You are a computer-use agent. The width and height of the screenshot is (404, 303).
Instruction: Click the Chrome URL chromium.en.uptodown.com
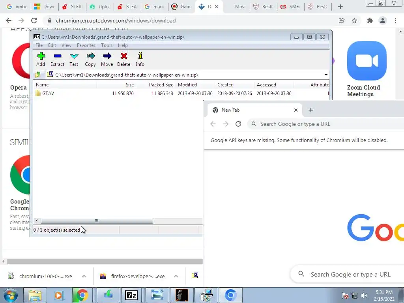click(116, 21)
